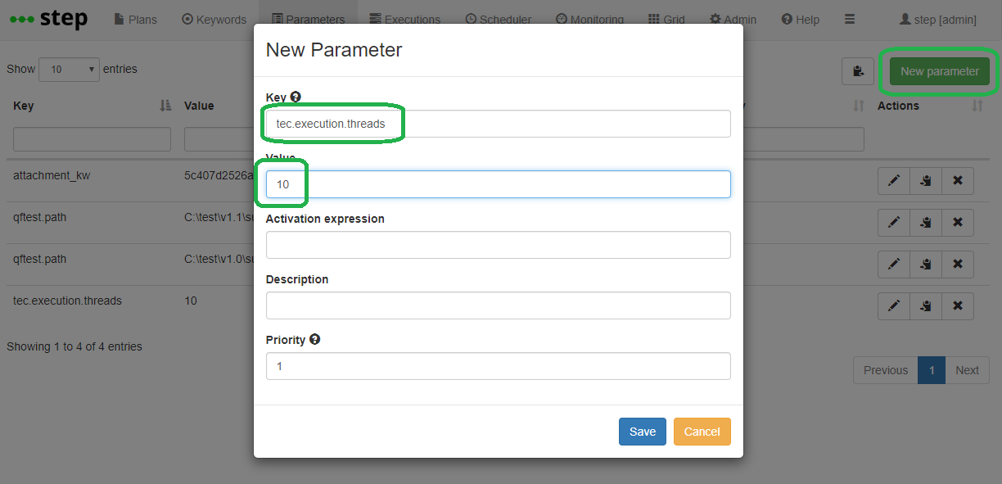1002x484 pixels.
Task: Open the Show entries count dropdown
Action: [70, 70]
